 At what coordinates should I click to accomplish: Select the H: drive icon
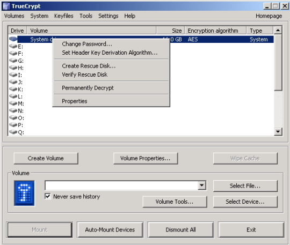tap(13, 68)
